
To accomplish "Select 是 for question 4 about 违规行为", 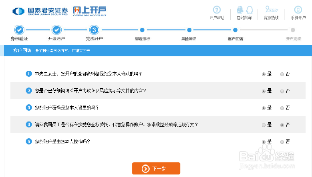I will 264,125.
